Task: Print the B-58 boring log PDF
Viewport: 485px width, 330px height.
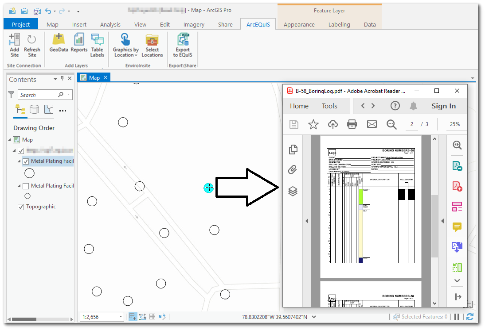Action: coord(352,124)
